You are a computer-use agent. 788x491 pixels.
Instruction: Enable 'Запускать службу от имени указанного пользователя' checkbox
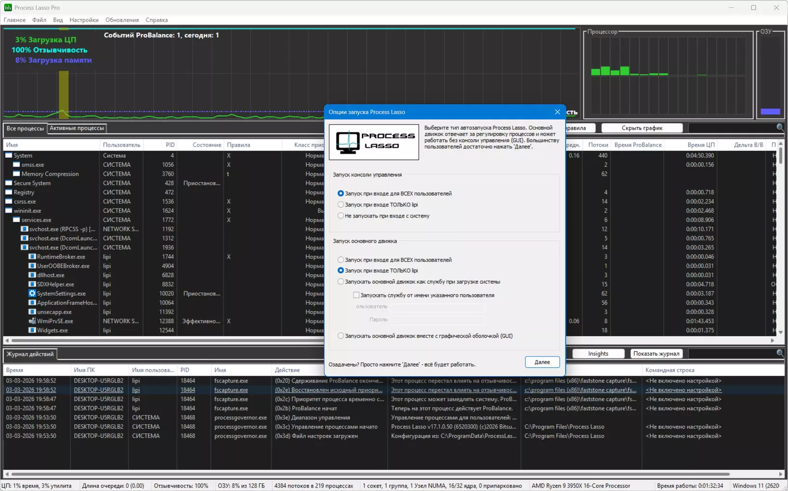(x=356, y=295)
